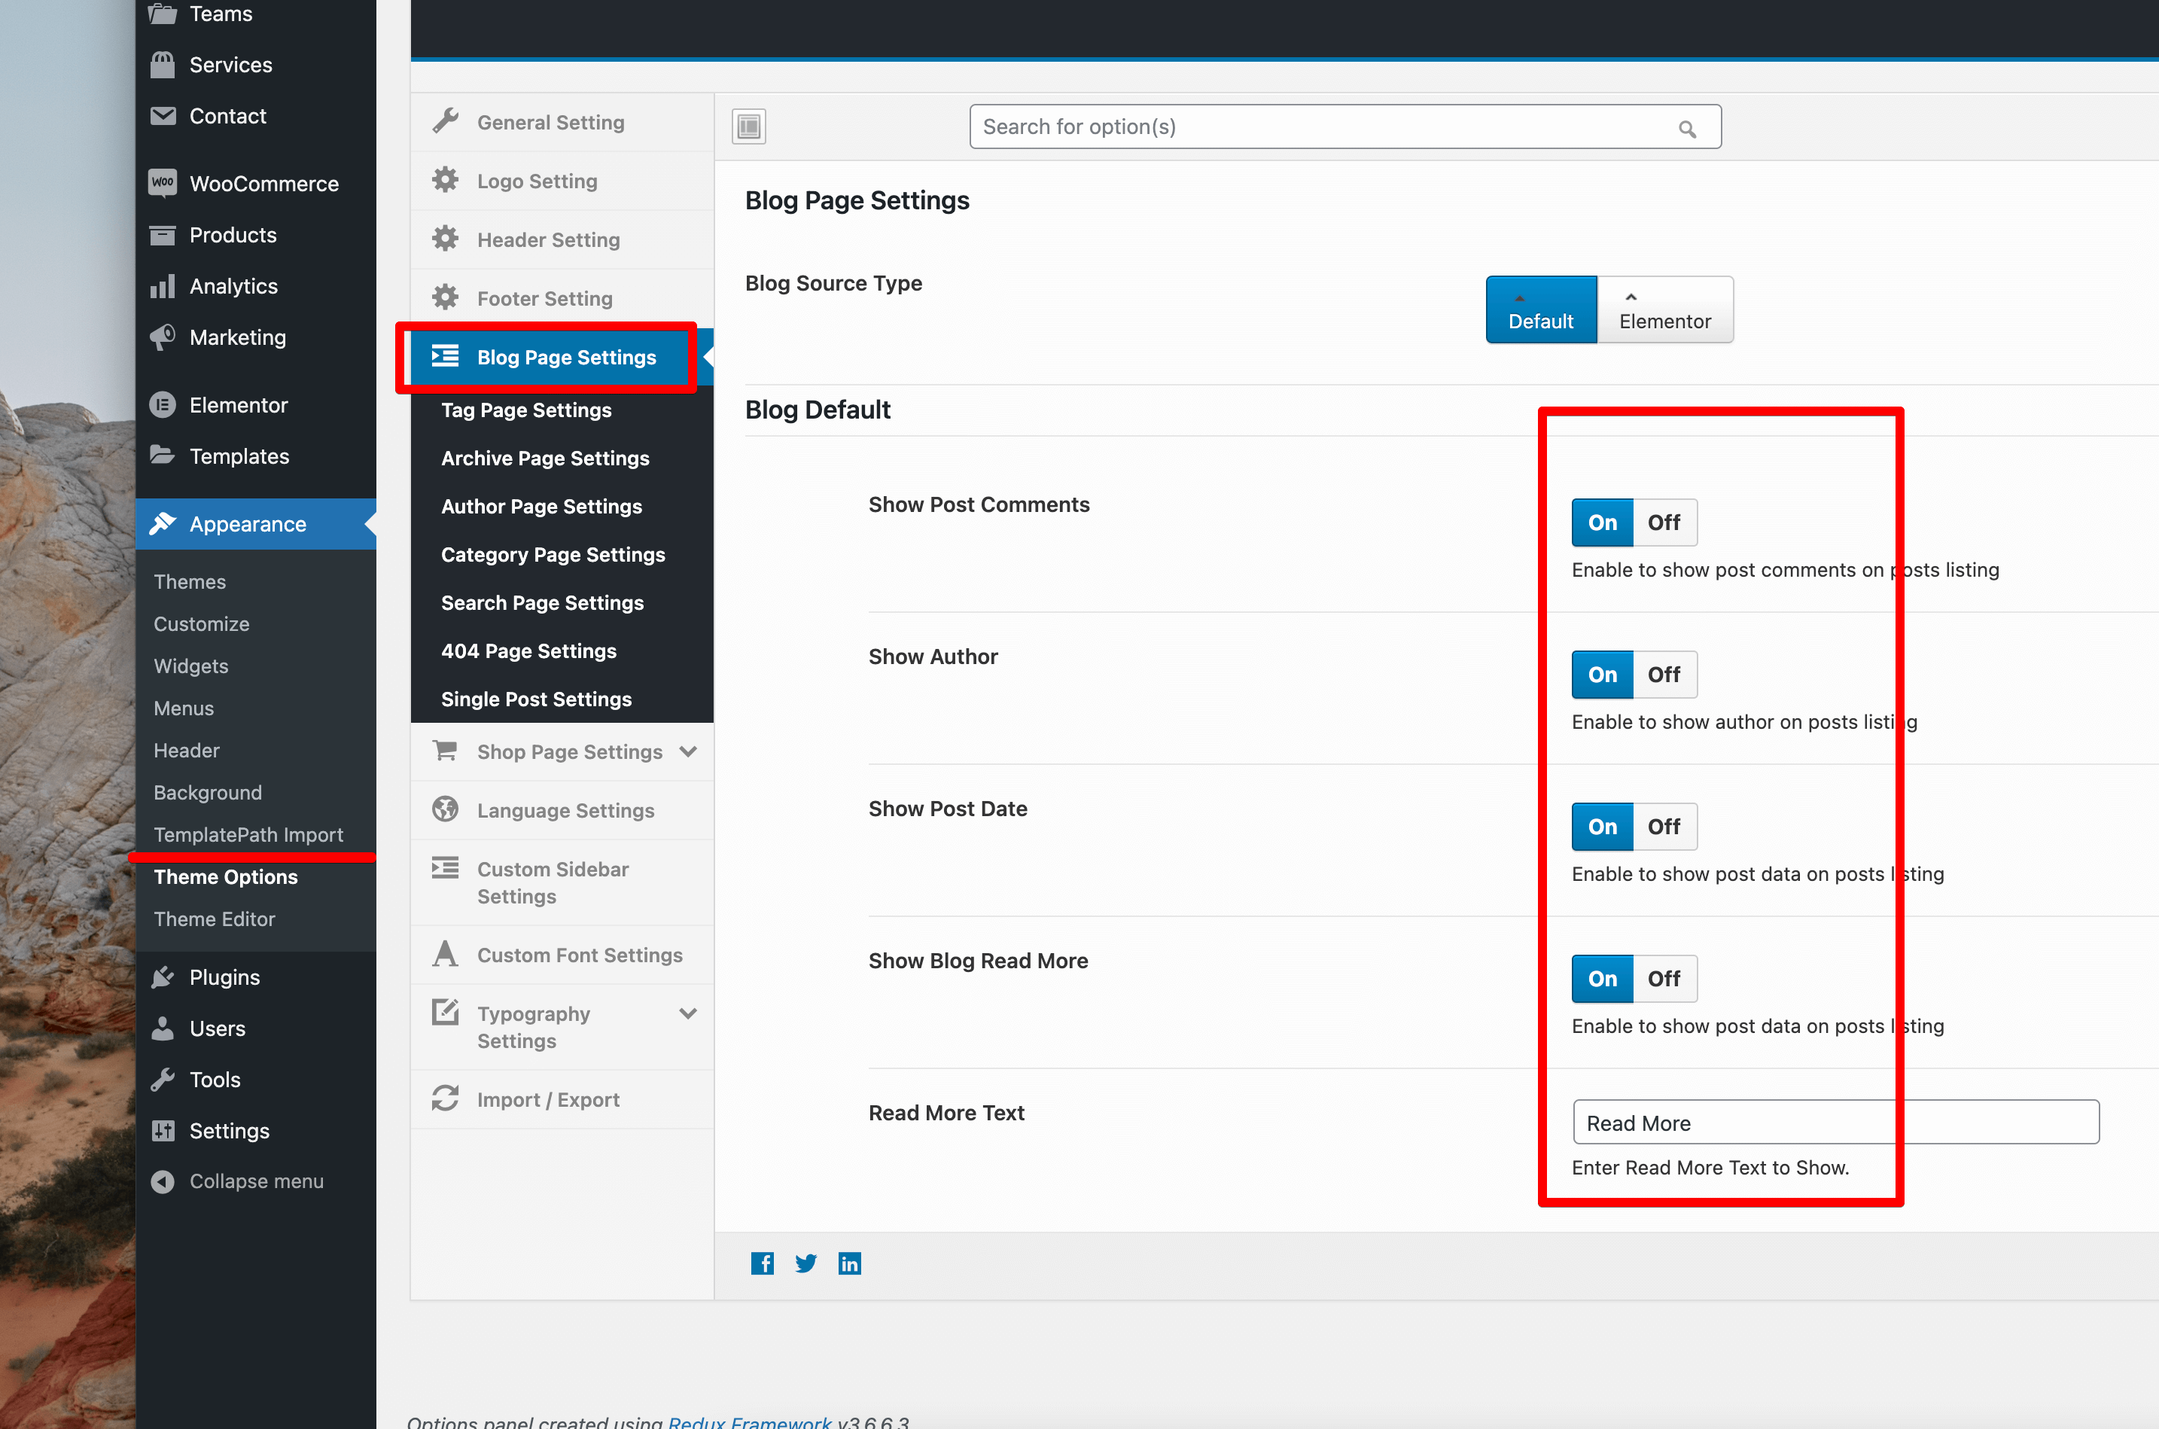Open the LinkedIn icon in footer
This screenshot has width=2159, height=1429.
[x=849, y=1263]
